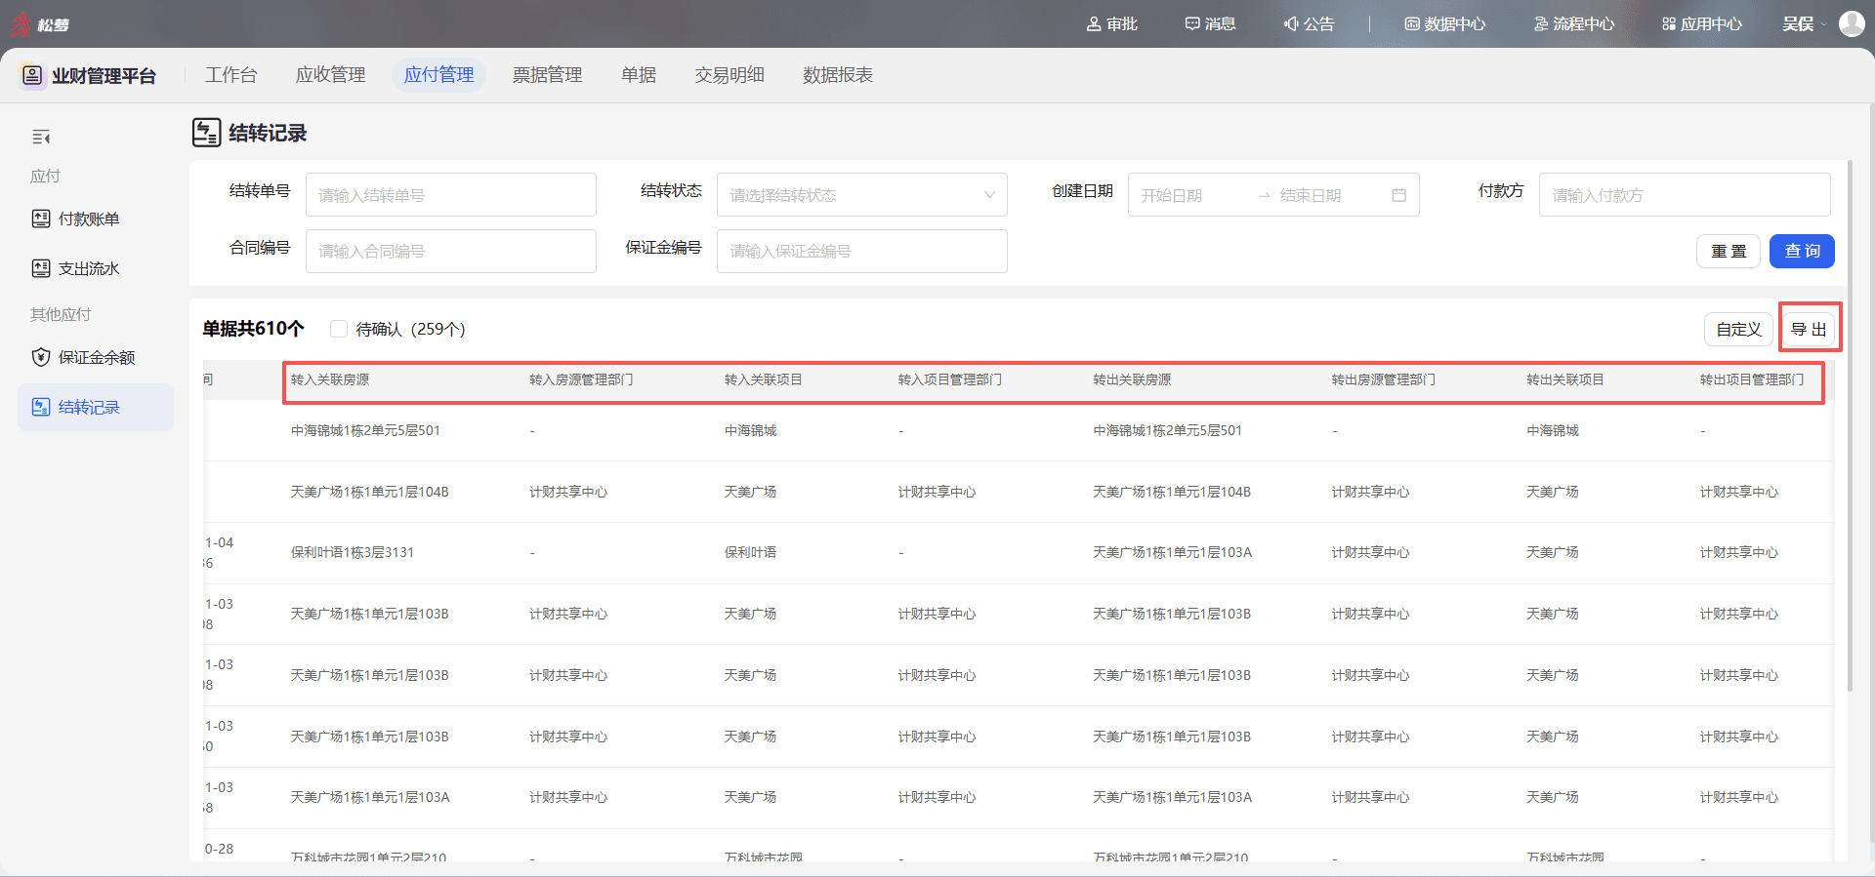Click the 导出 export button

point(1809,330)
